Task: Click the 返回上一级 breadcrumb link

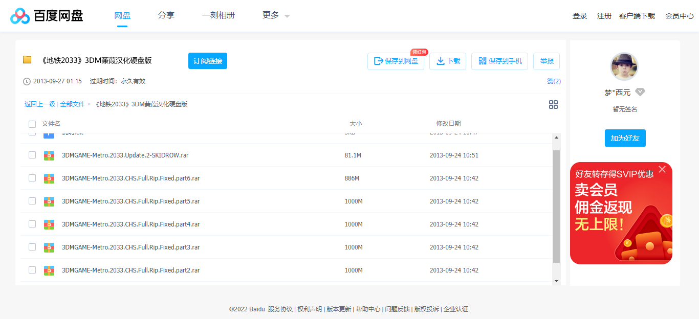Action: 39,104
